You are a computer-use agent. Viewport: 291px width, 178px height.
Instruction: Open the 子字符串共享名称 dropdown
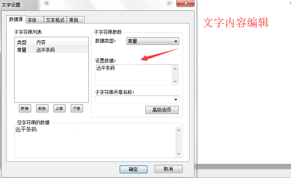(x=137, y=99)
